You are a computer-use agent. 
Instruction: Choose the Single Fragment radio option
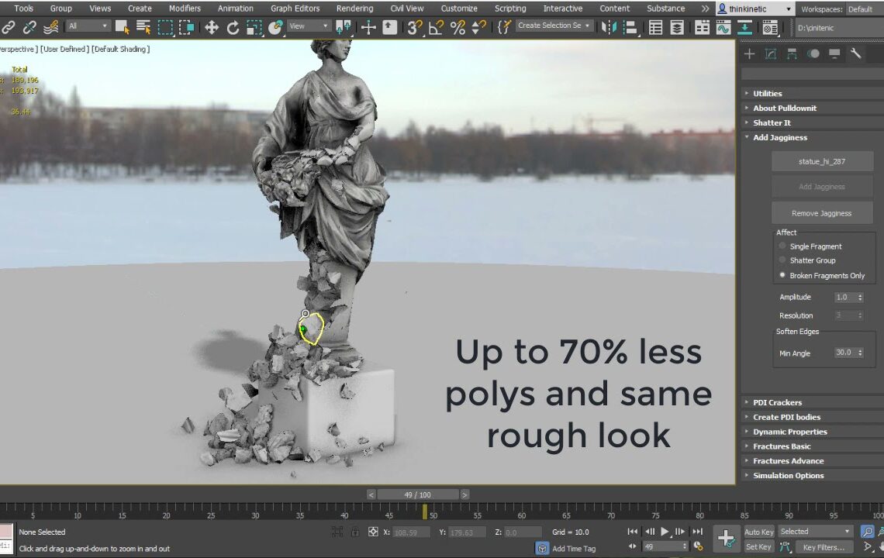coord(782,246)
